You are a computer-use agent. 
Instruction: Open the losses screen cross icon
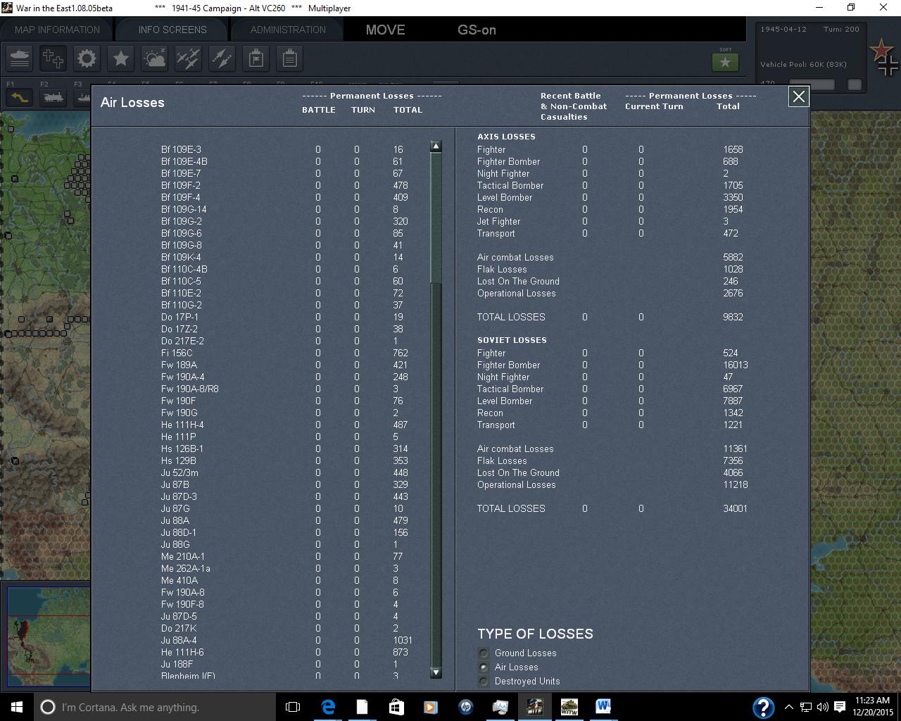53,58
